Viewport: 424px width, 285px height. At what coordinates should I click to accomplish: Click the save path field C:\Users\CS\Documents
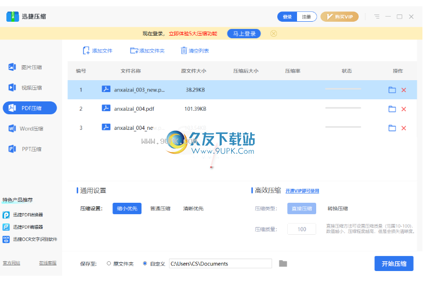click(x=220, y=264)
